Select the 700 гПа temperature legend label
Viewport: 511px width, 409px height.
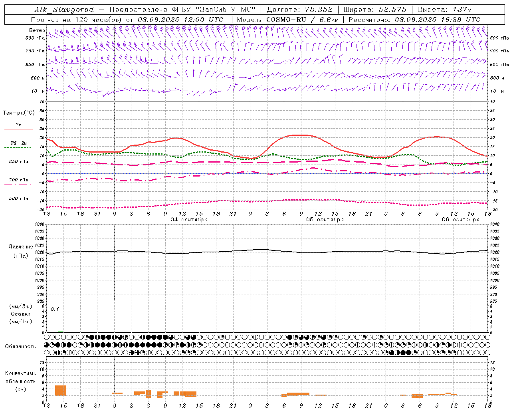coord(19,180)
